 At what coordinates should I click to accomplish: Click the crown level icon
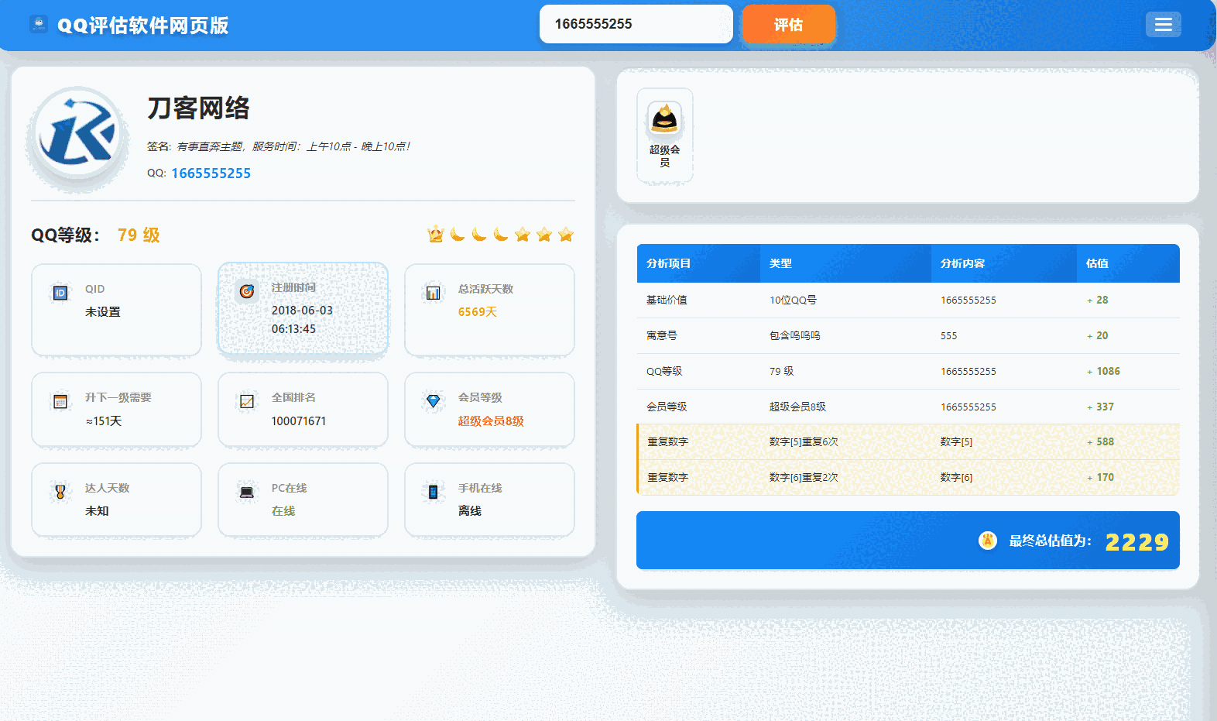click(436, 234)
